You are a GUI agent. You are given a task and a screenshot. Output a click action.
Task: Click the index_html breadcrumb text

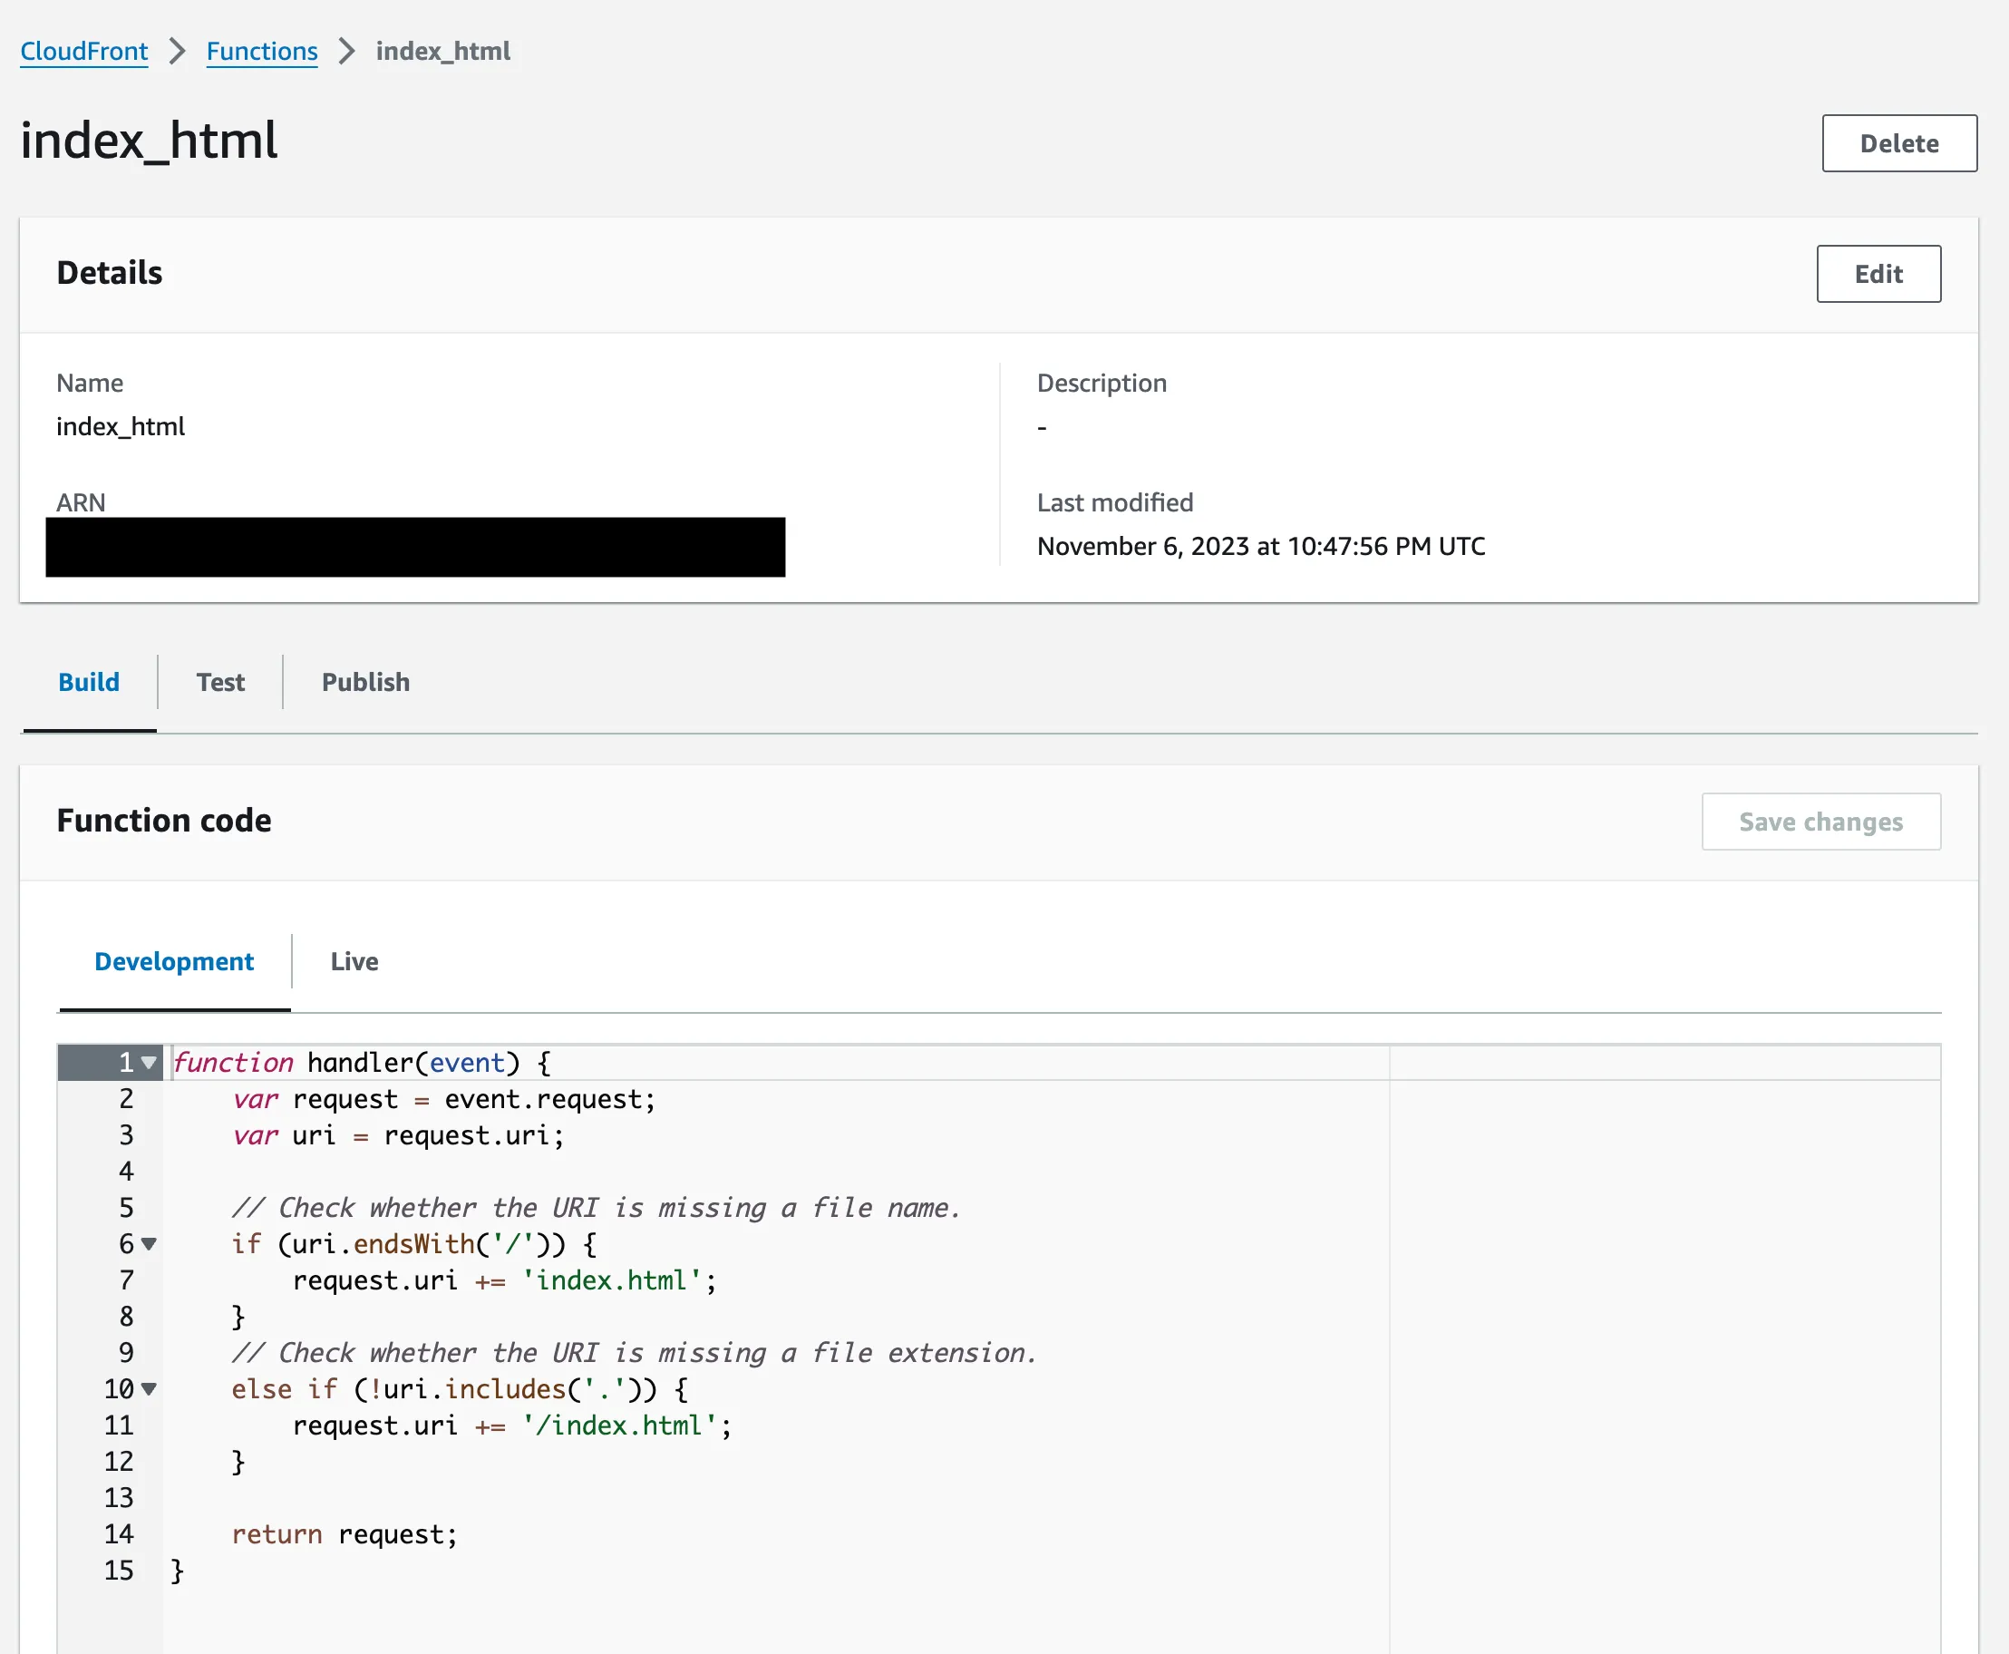coord(443,52)
